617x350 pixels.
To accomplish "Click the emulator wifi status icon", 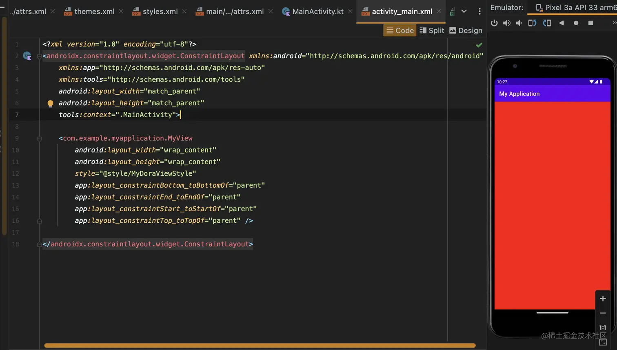I will click(591, 82).
